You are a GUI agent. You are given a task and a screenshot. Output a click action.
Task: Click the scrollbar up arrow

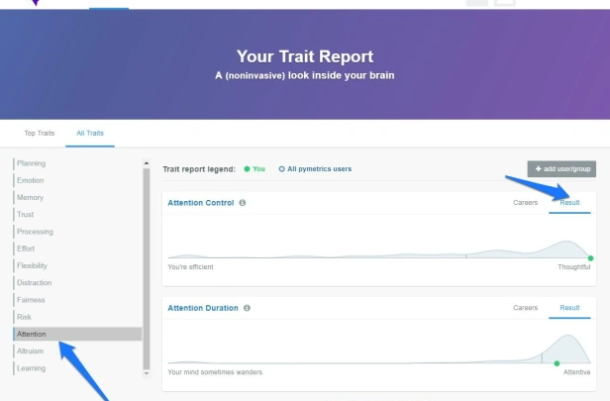coord(147,163)
